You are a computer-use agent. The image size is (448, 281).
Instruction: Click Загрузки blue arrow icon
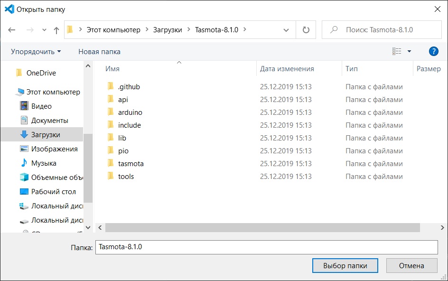[x=24, y=134]
